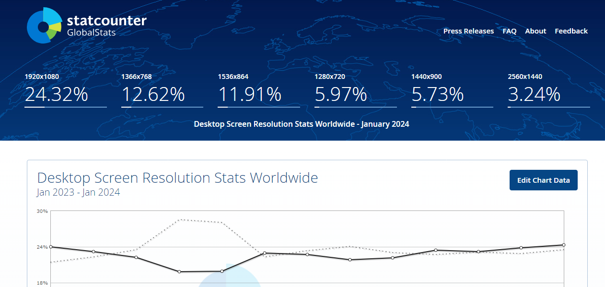Click the 30% y-axis label
This screenshot has width=605, height=287.
[43, 211]
